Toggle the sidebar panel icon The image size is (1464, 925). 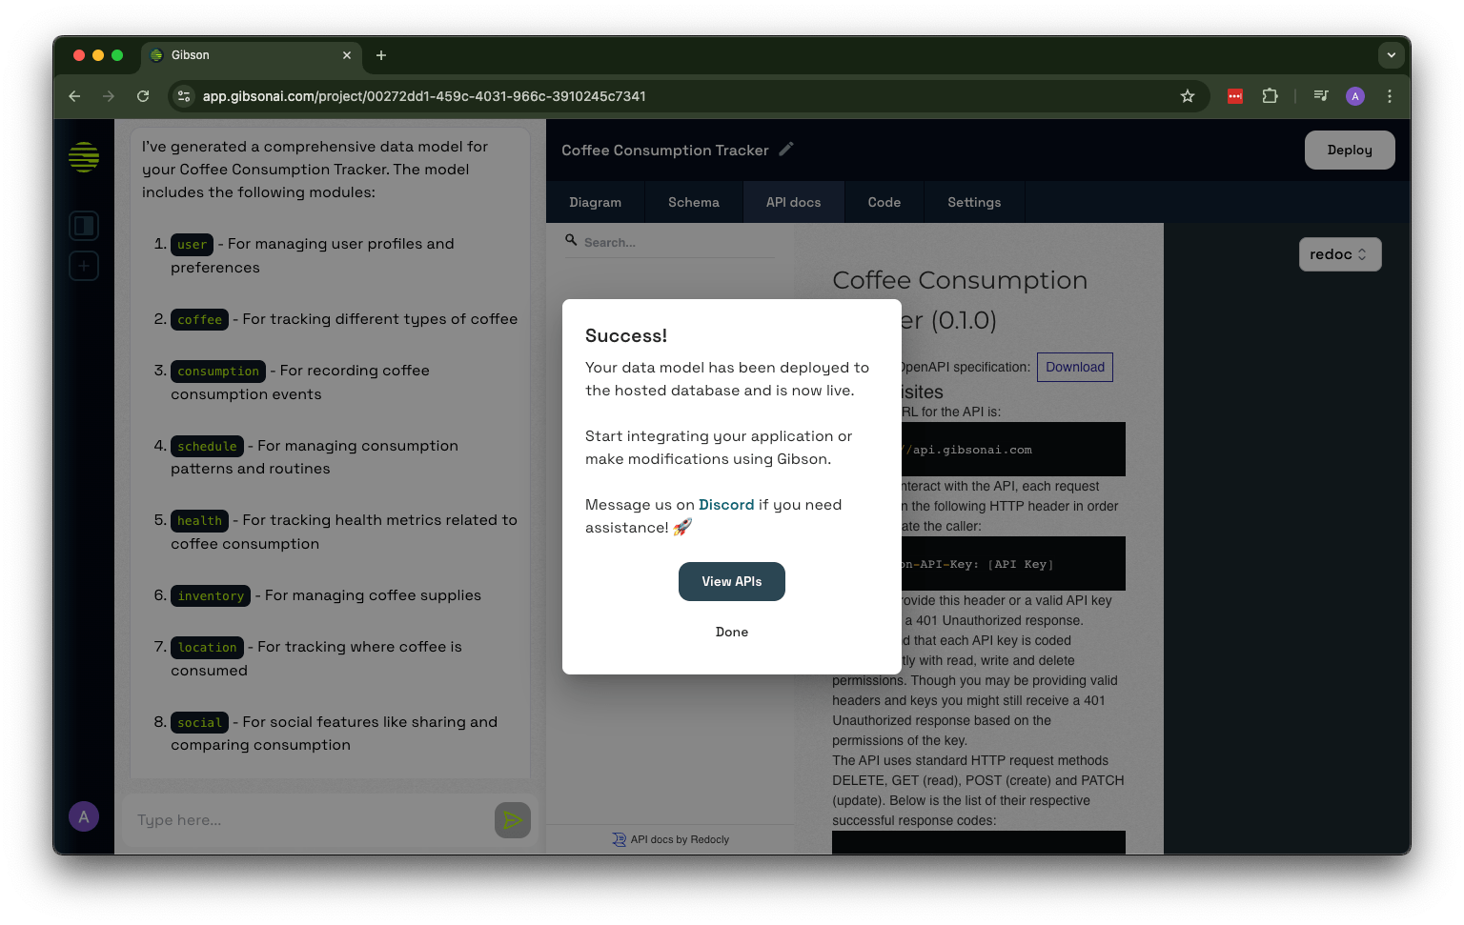coord(84,226)
